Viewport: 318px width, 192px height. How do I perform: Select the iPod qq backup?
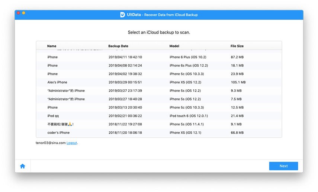[159, 116]
